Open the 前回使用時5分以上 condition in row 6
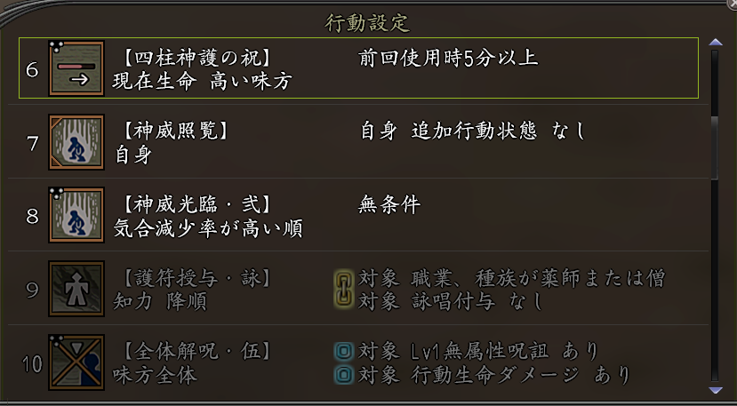This screenshot has width=737, height=406. (x=449, y=59)
